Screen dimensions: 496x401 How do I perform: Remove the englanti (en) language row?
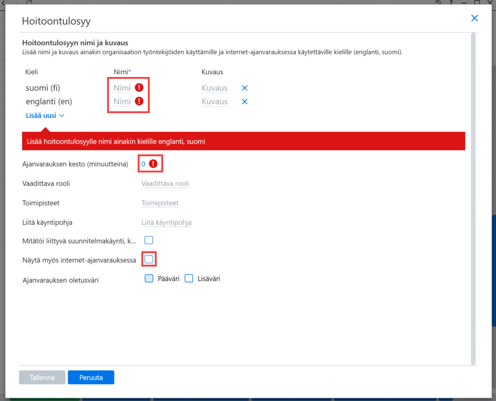tap(244, 102)
